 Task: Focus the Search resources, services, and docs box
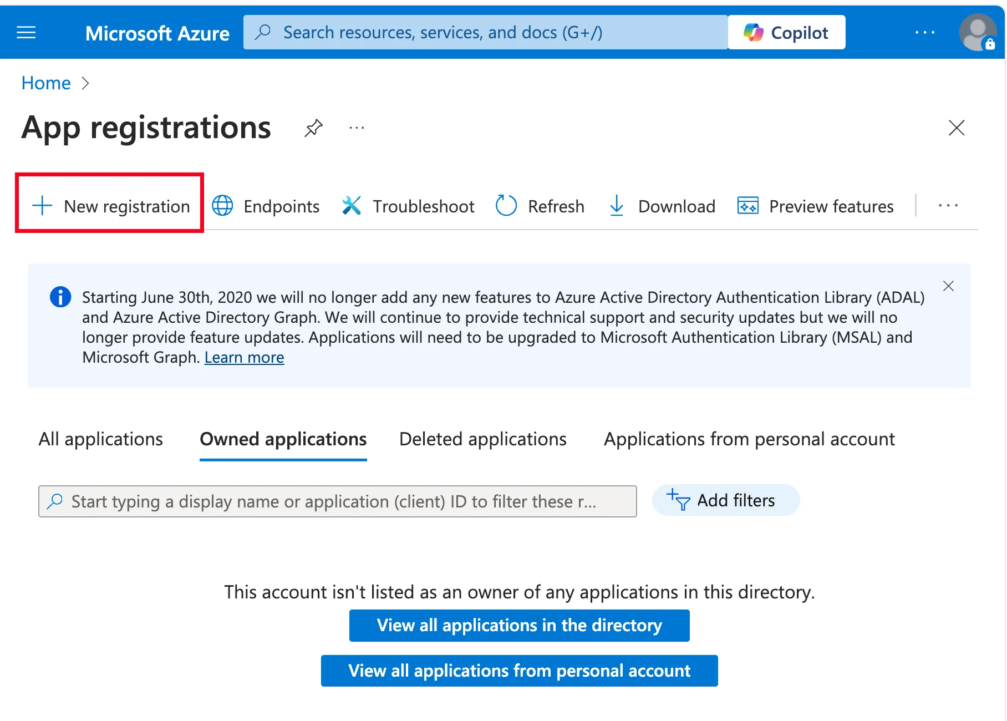[x=485, y=32]
